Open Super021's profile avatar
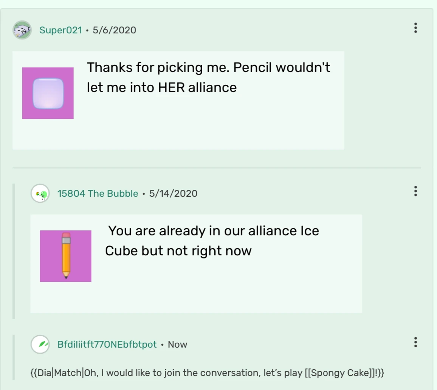The image size is (437, 390). coord(22,30)
